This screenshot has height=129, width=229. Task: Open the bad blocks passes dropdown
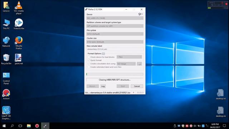129,57
